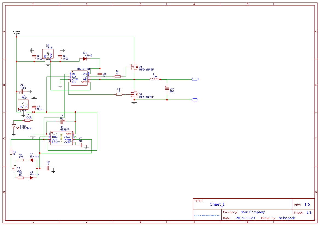Click the R1 1R resistor symbol
This screenshot has height=226, width=320.
[117, 77]
